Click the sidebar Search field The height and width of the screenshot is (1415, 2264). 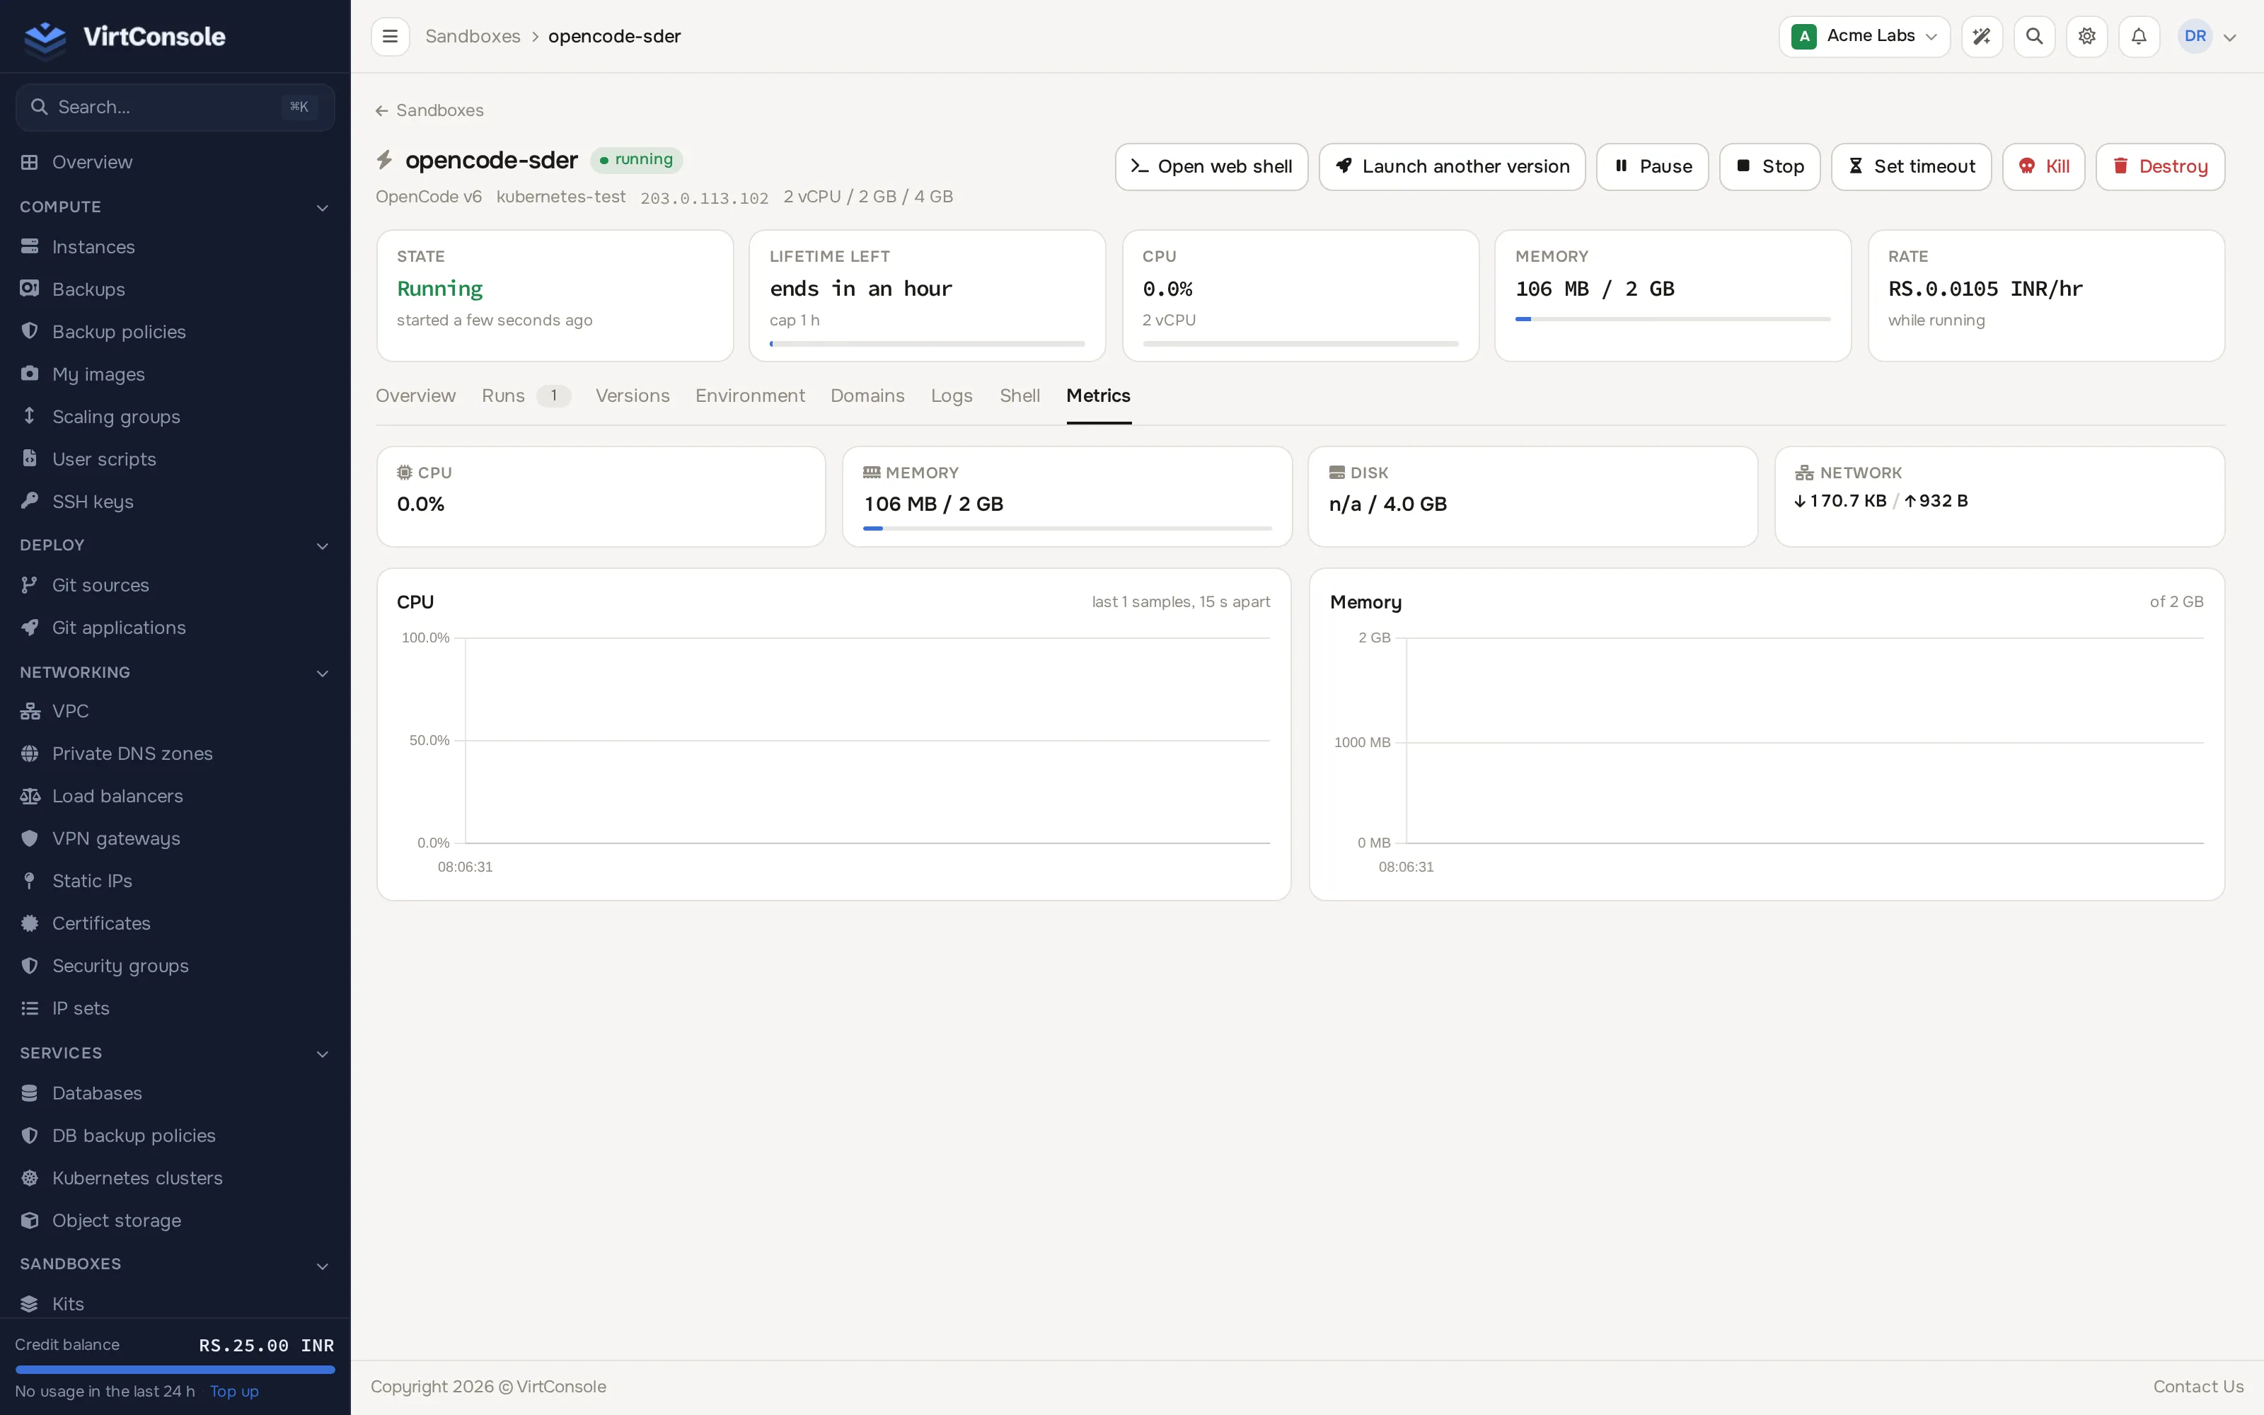[175, 107]
